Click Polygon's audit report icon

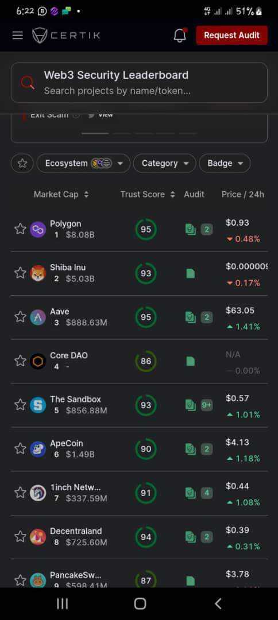(191, 229)
